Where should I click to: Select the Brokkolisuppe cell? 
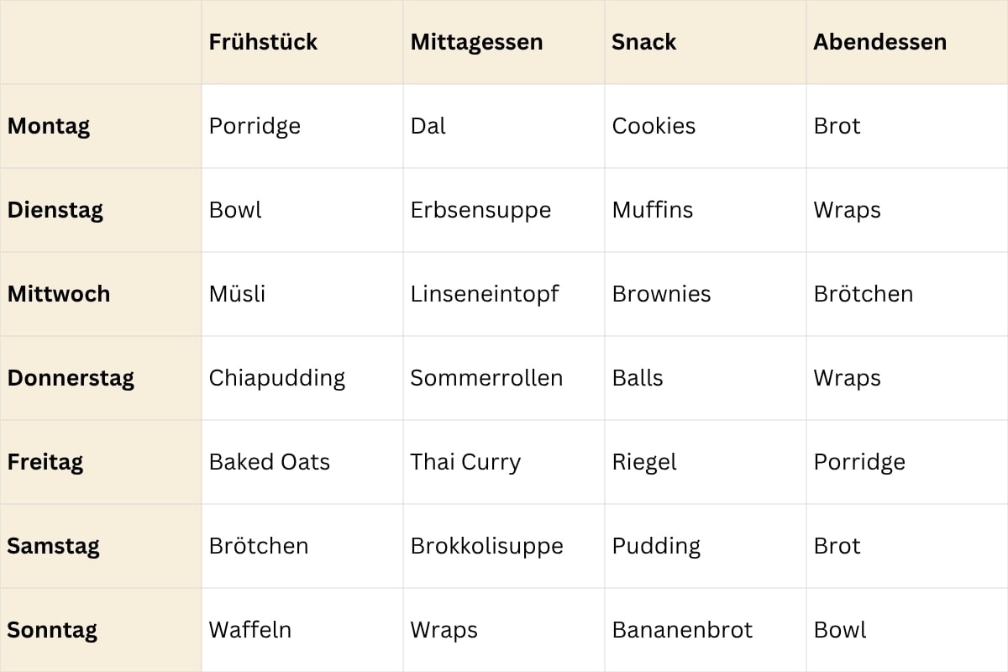486,546
